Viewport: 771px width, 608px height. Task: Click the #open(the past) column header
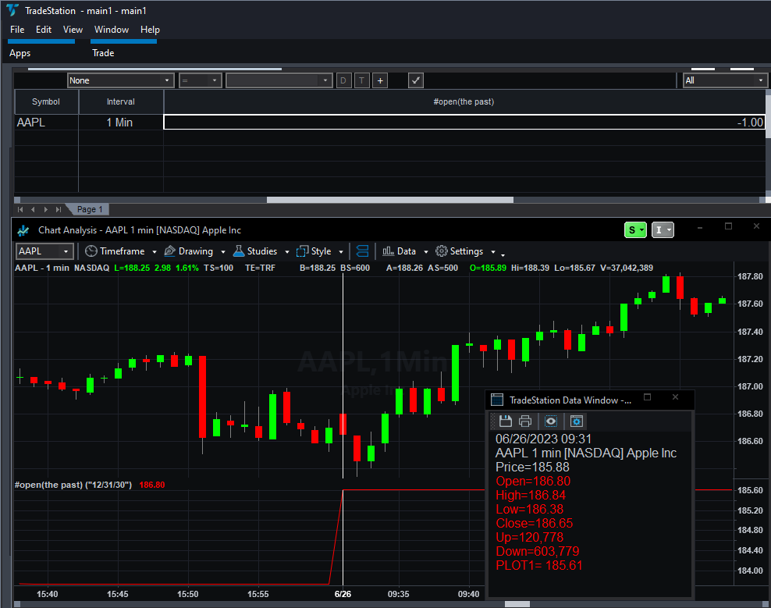pos(464,101)
